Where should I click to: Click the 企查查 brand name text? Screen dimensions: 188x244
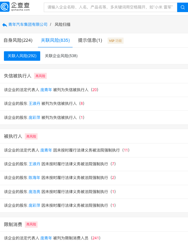click(x=20, y=5)
